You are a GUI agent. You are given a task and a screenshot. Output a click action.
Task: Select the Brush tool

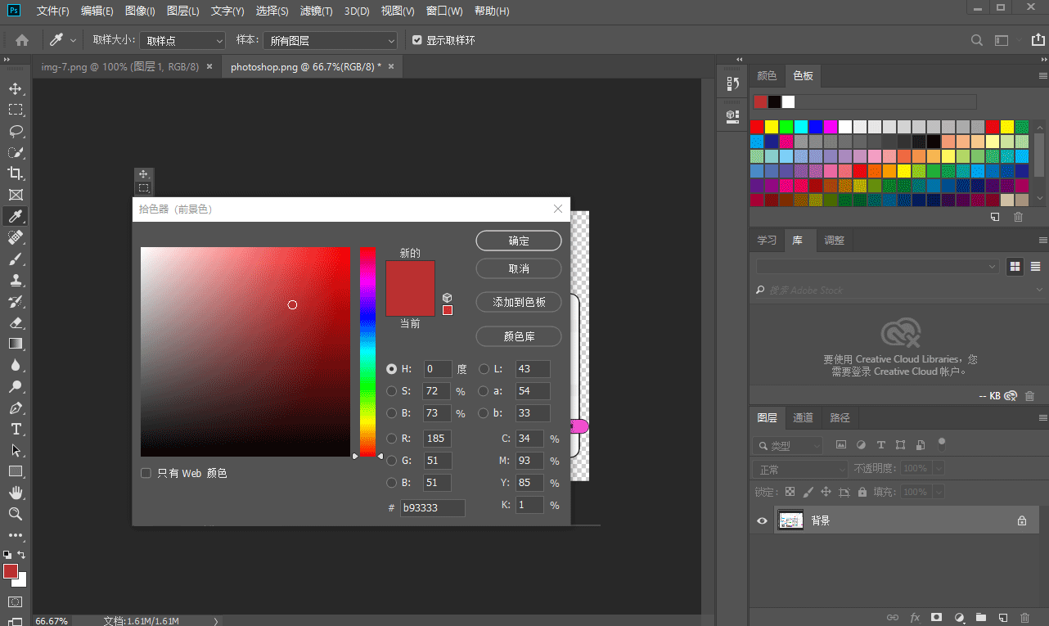(15, 259)
